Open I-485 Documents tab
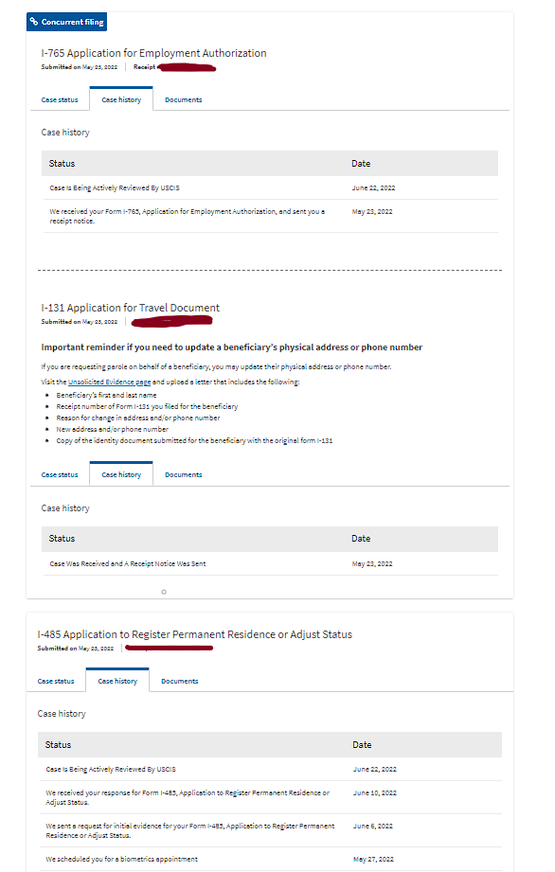555x872 pixels. (180, 681)
